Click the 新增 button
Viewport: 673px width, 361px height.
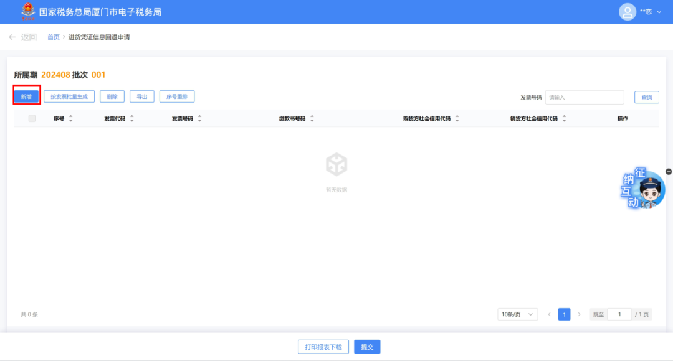(27, 96)
